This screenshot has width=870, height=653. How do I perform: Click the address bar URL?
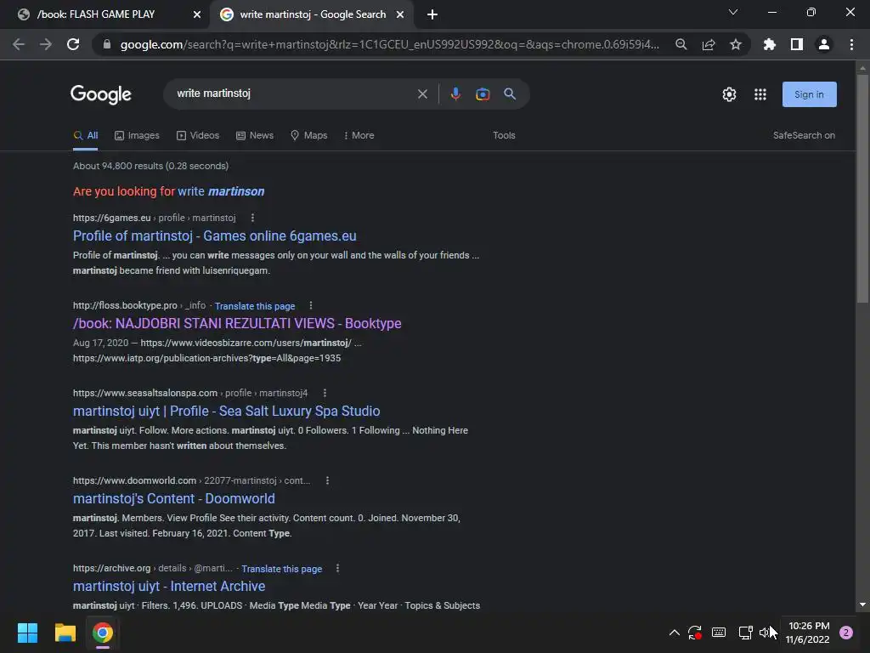(x=389, y=44)
